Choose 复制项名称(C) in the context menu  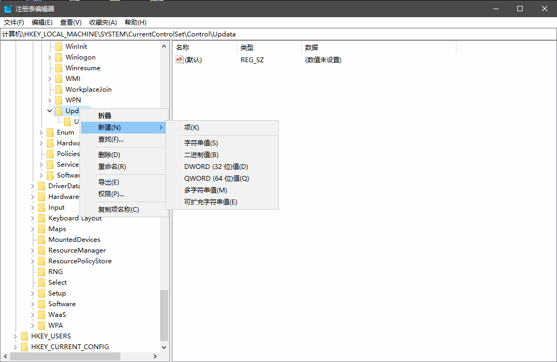coord(123,209)
